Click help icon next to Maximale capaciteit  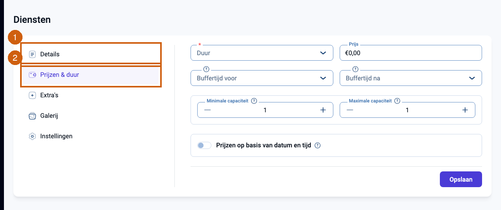pos(397,101)
